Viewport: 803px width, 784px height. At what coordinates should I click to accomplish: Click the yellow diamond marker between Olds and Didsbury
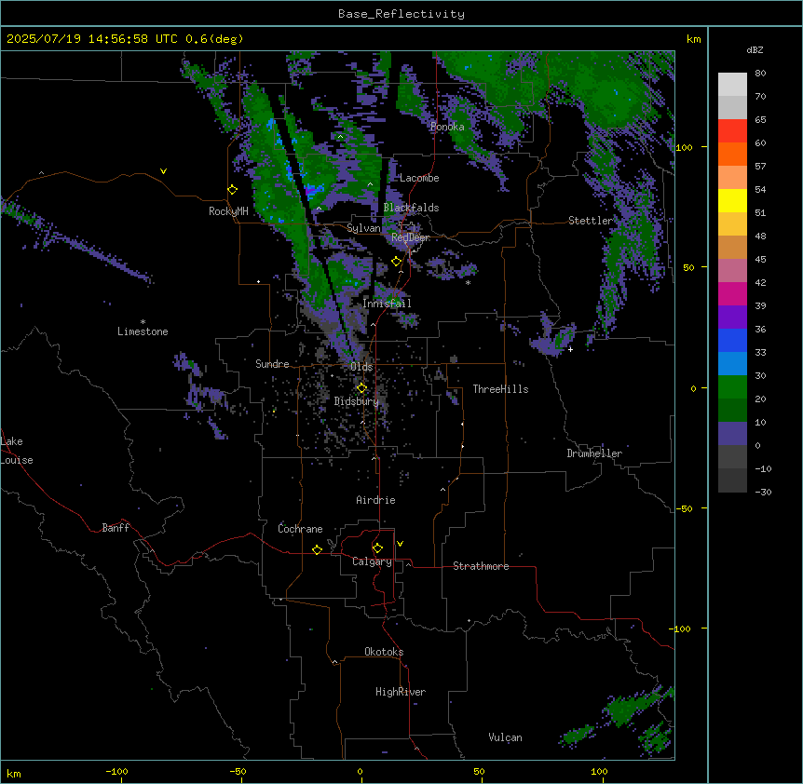(x=361, y=388)
